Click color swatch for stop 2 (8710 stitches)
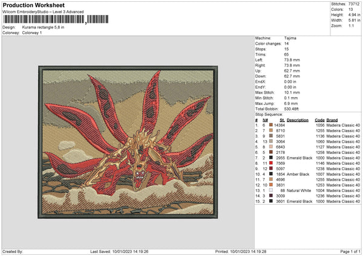Image resolution: width=363 pixels, height=256 pixels. 271,130
